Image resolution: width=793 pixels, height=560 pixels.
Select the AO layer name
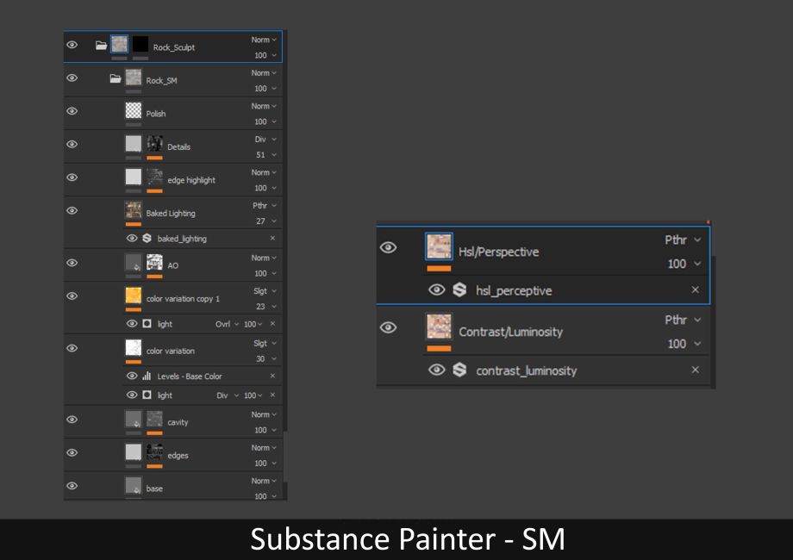point(173,265)
